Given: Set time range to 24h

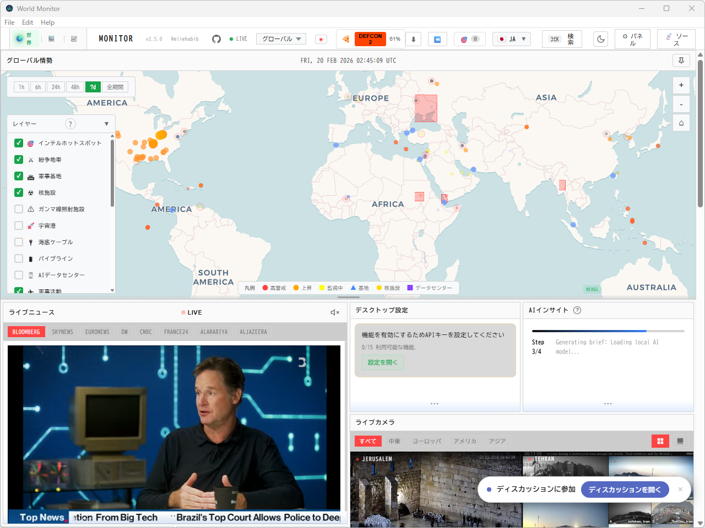Looking at the screenshot, I should 56,87.
